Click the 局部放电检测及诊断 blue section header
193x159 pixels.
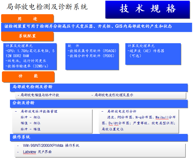tap(32, 87)
